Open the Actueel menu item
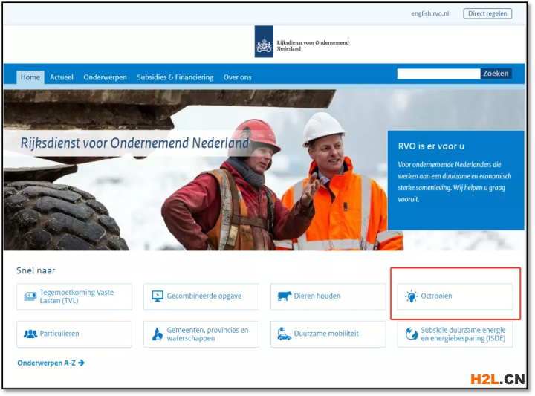 pos(62,77)
